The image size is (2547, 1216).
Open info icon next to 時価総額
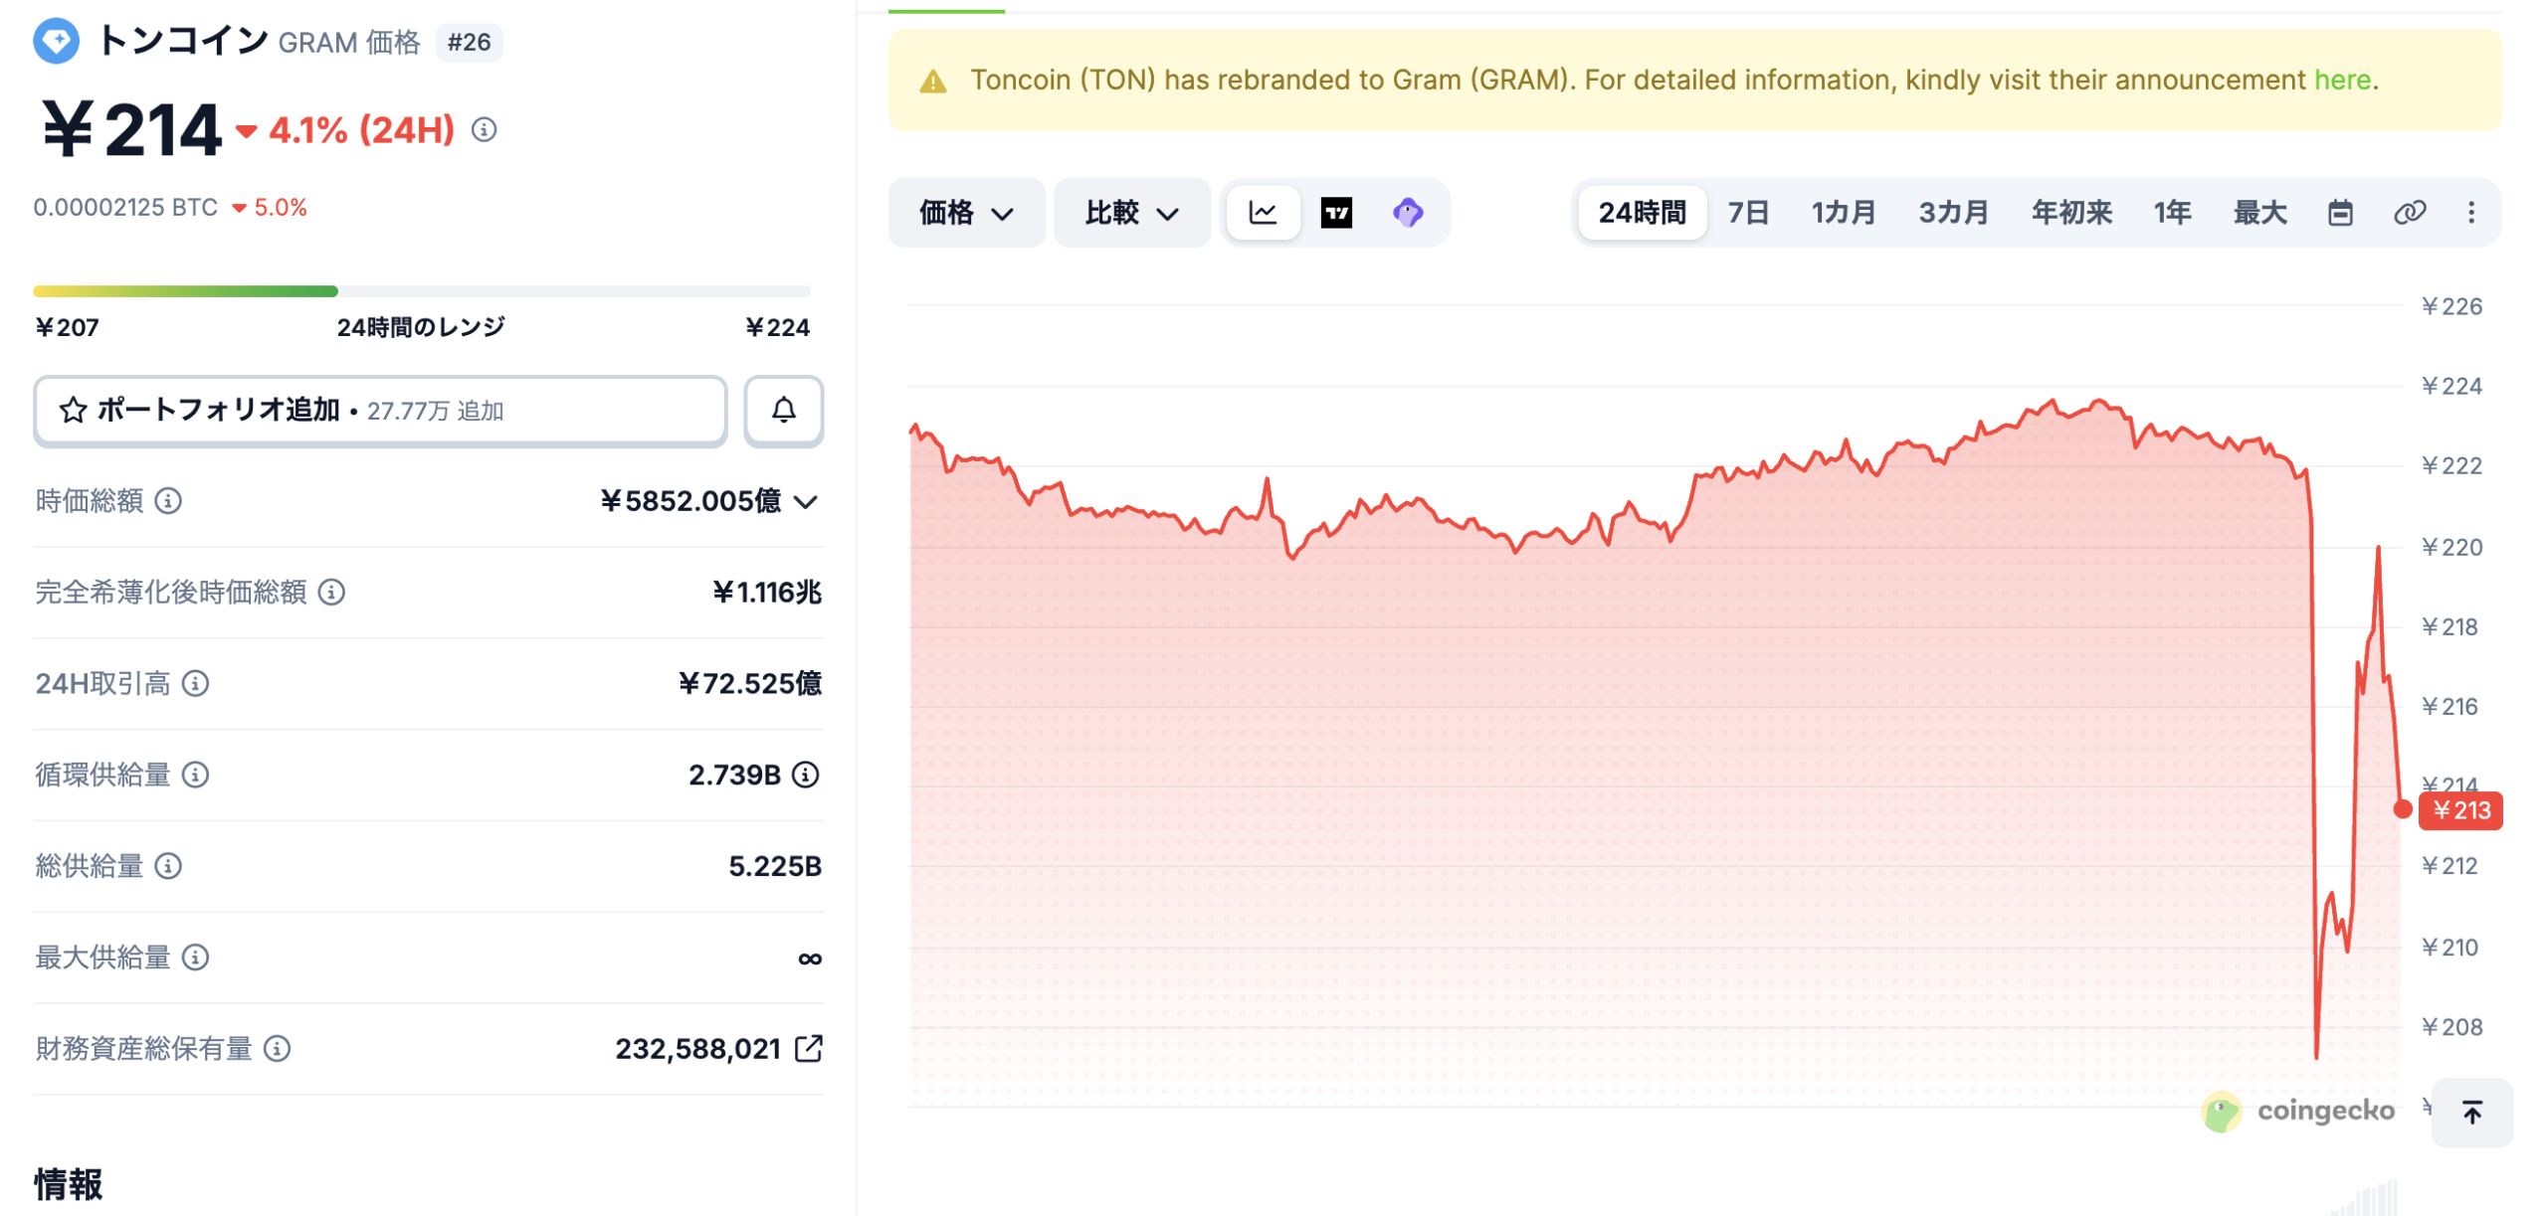(x=168, y=501)
